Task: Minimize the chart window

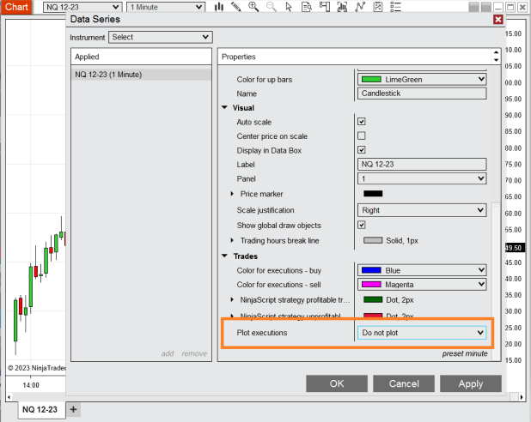Action: [498, 7]
